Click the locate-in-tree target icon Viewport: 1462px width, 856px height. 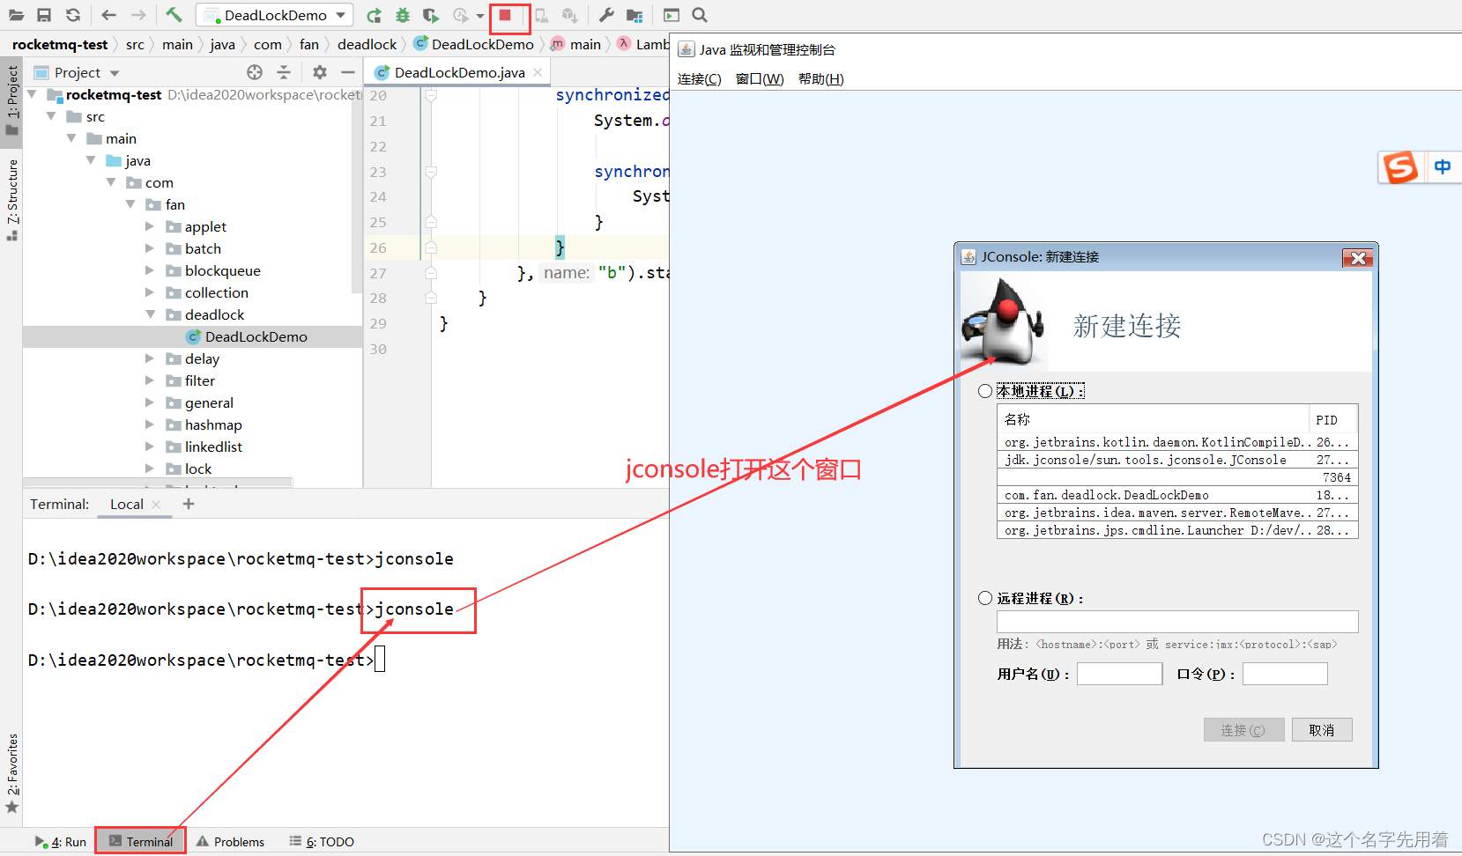point(255,72)
